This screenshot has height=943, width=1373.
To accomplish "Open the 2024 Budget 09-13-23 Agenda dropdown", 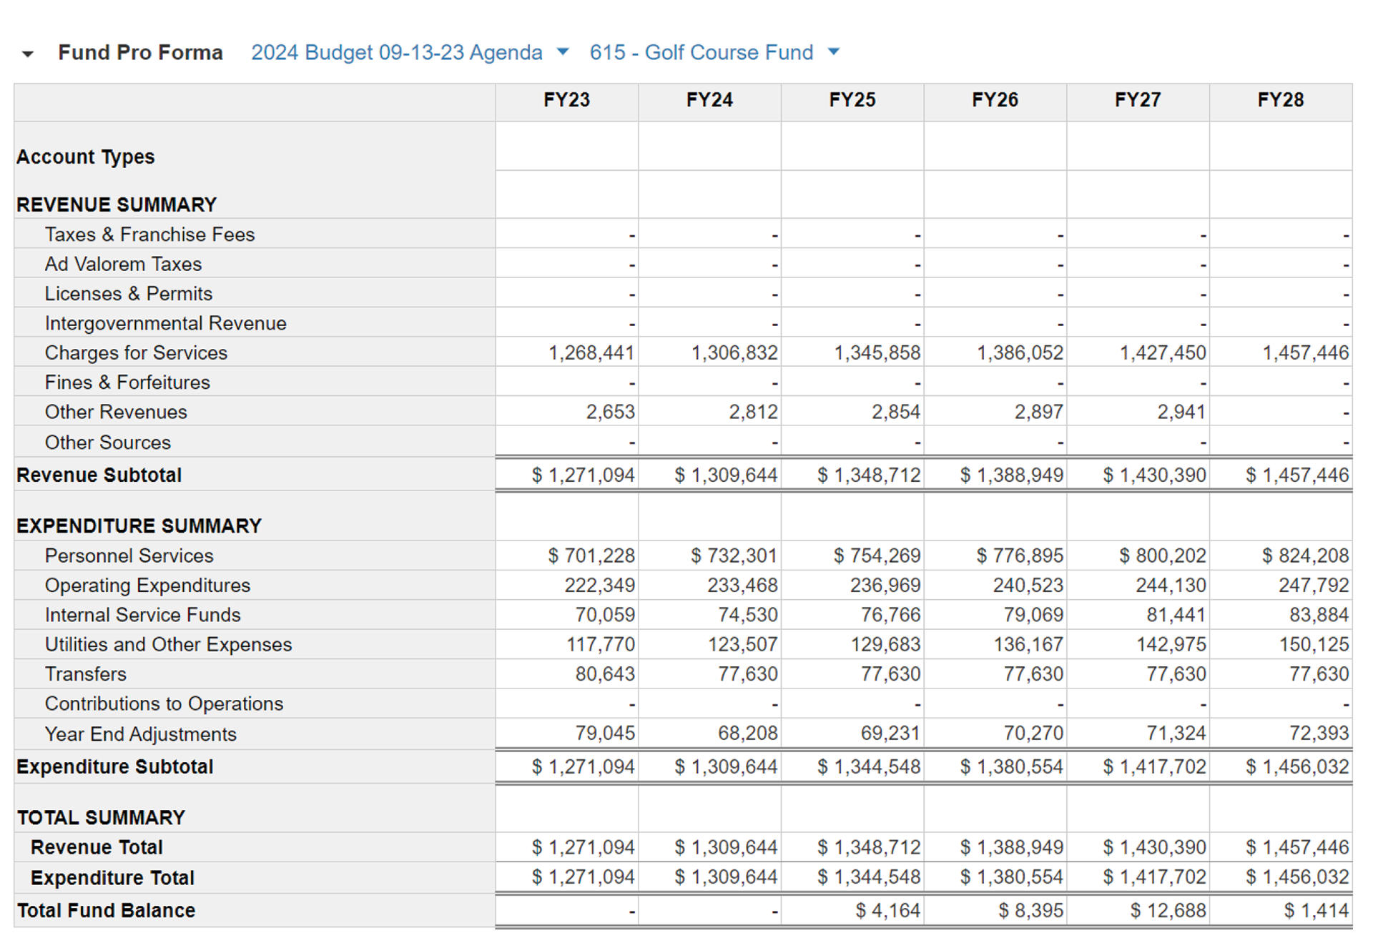I will (x=563, y=51).
